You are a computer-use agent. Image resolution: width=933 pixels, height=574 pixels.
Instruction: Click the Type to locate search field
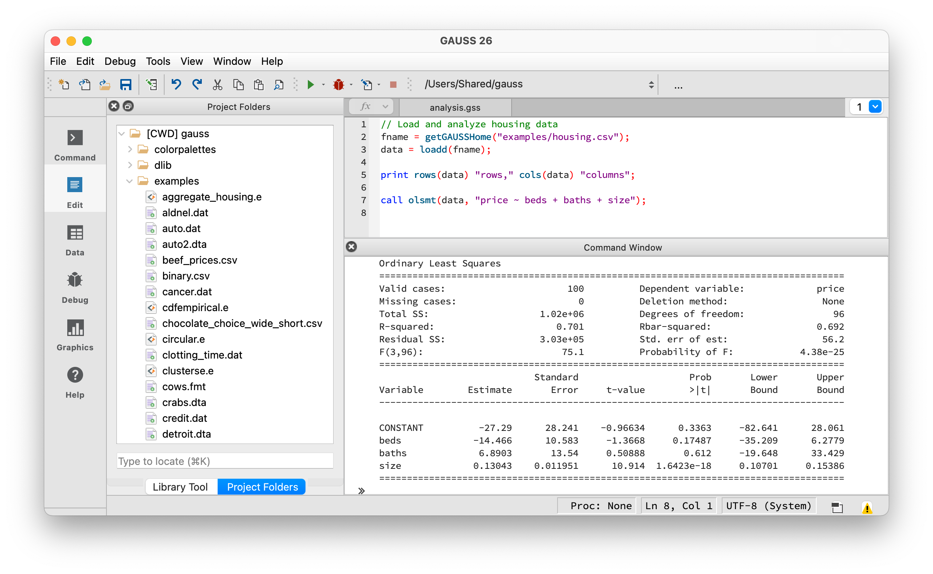click(x=225, y=461)
